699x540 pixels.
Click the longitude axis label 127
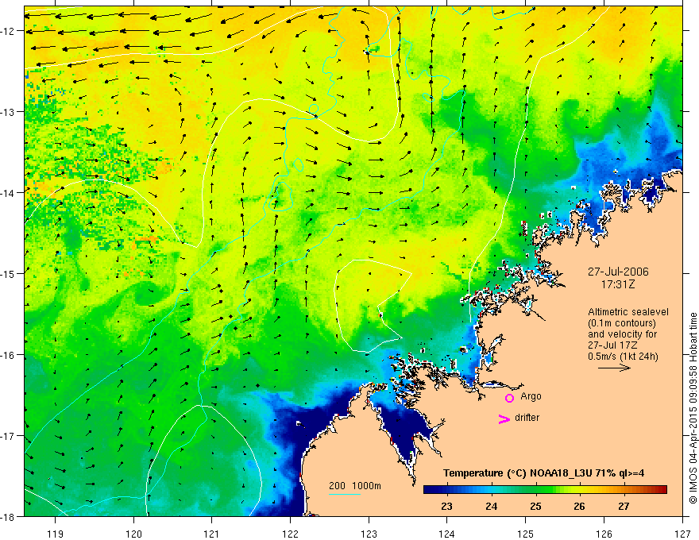click(682, 534)
